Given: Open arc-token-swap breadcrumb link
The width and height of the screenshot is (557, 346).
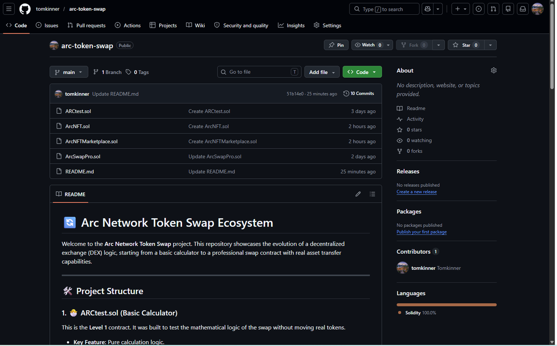Looking at the screenshot, I should point(87,9).
